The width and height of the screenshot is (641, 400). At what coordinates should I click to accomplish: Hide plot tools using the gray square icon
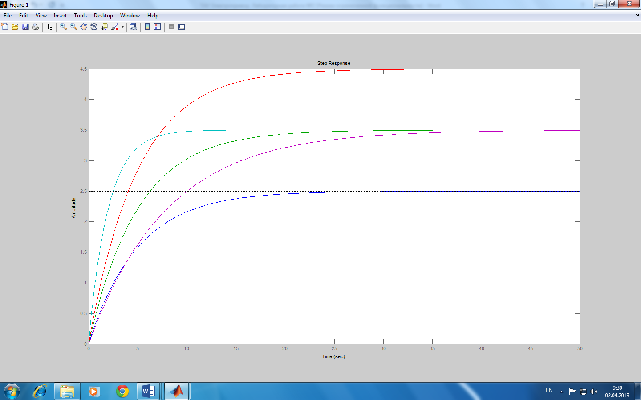[171, 27]
